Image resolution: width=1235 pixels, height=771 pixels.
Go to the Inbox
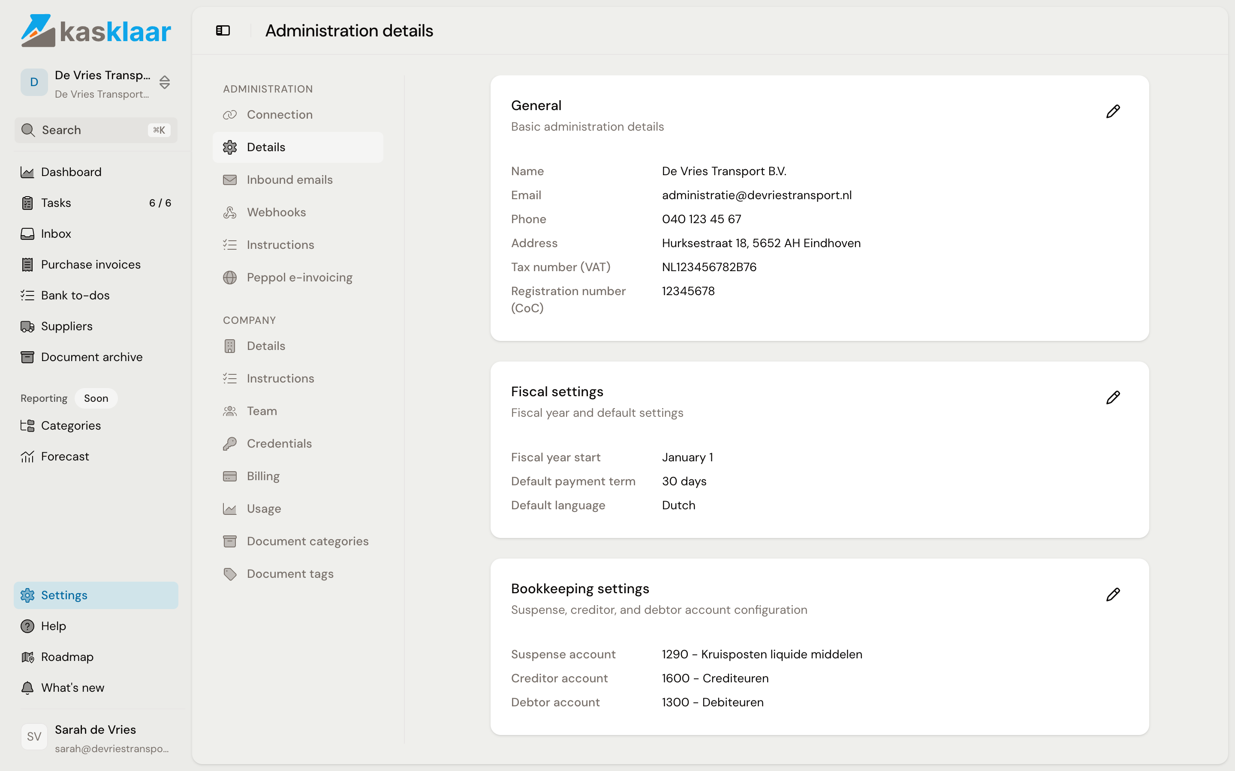pos(96,234)
